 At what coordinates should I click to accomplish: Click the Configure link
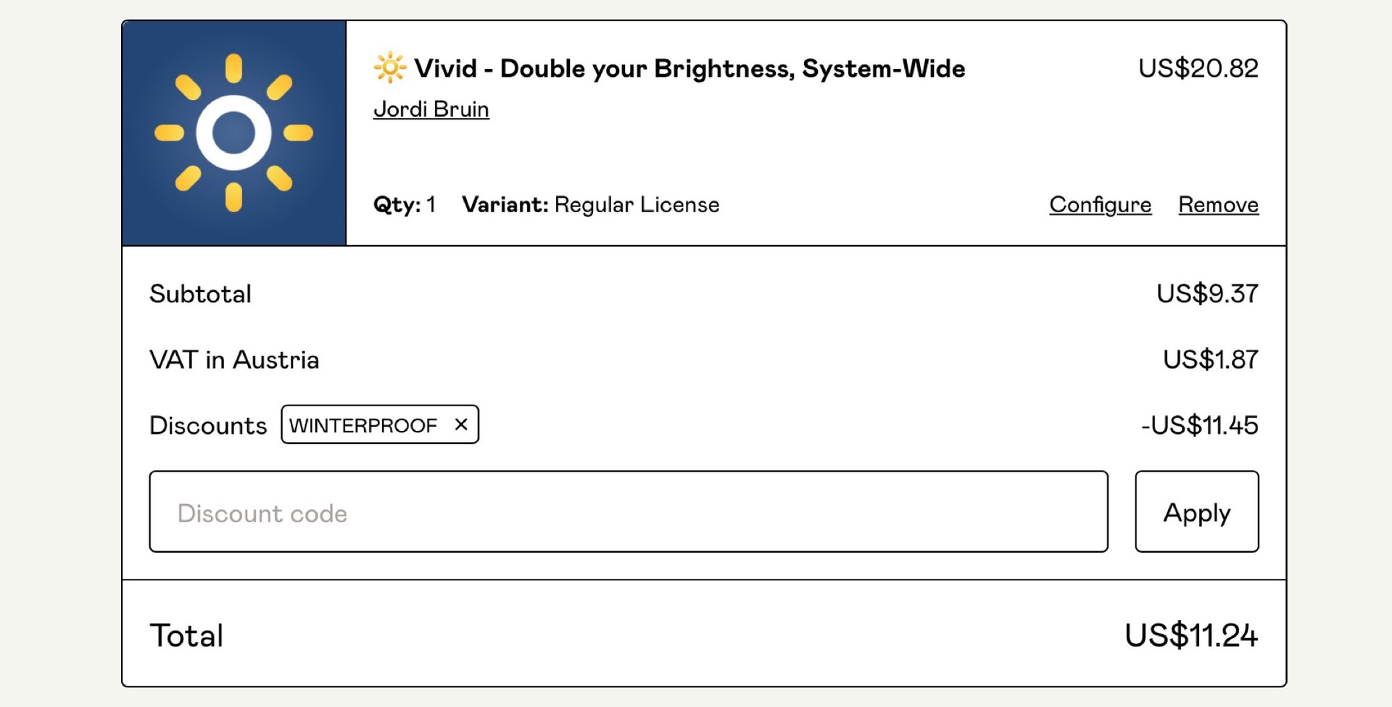point(1100,205)
